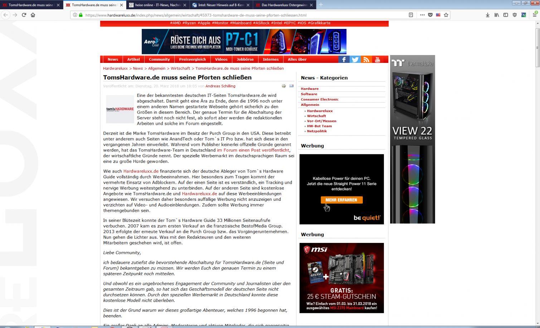Open the Netzpolitik subcategory link
The width and height of the screenshot is (540, 328).
317,131
